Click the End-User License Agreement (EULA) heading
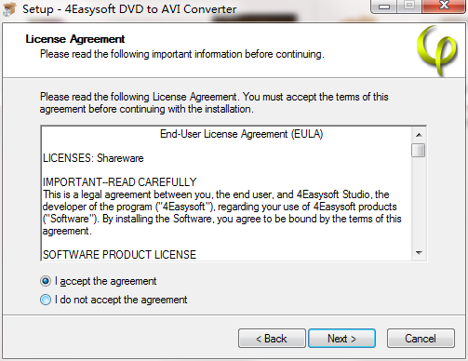The image size is (468, 361). pos(242,134)
